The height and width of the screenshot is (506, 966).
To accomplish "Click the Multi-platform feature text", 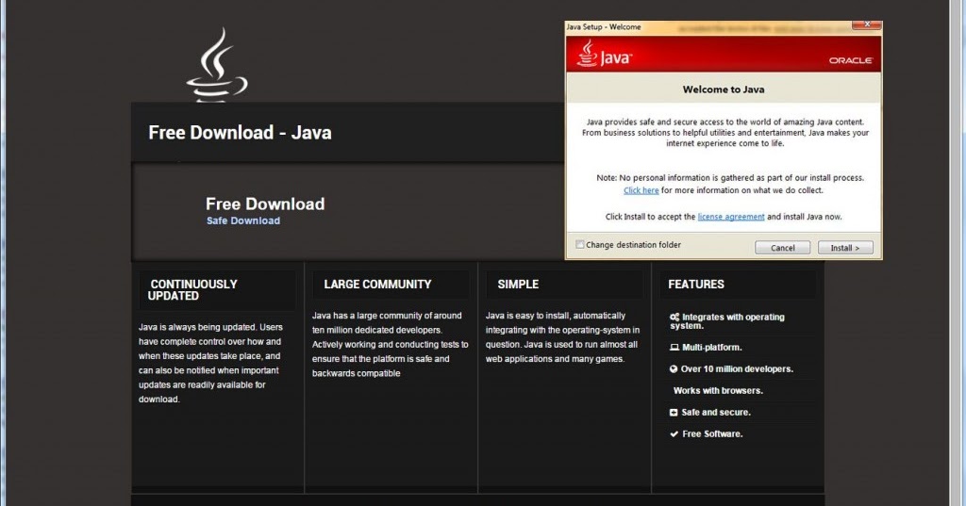I will [711, 347].
